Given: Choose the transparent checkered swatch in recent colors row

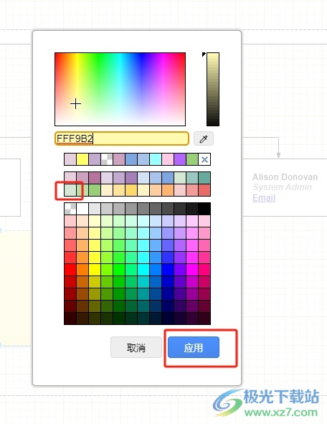Looking at the screenshot, I should point(107,159).
